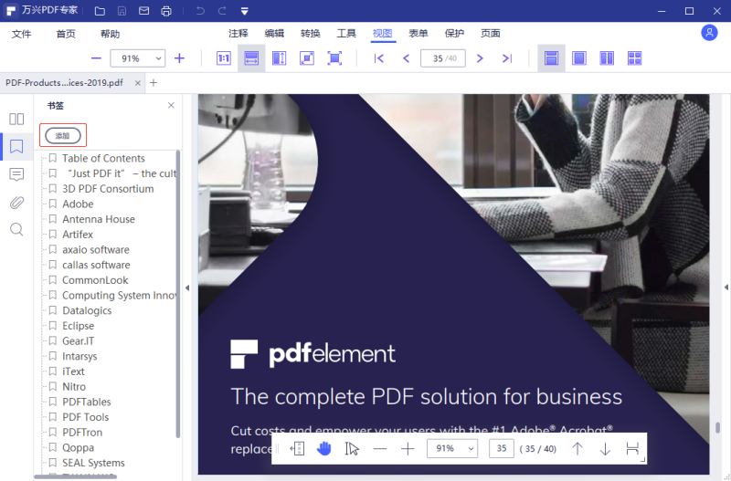Image resolution: width=731 pixels, height=481 pixels.
Task: Select fit height view
Action: [280, 58]
